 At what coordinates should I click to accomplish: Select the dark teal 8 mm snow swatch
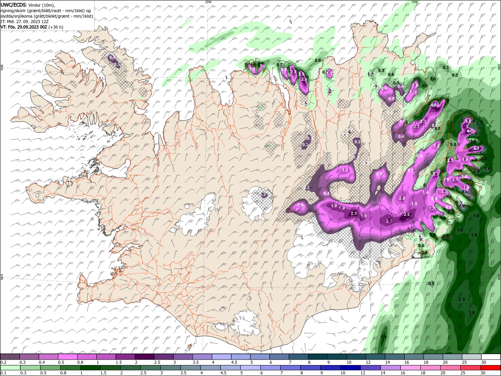(x=317, y=357)
